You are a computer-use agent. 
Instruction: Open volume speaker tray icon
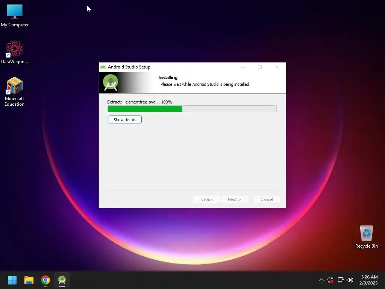tap(350, 280)
